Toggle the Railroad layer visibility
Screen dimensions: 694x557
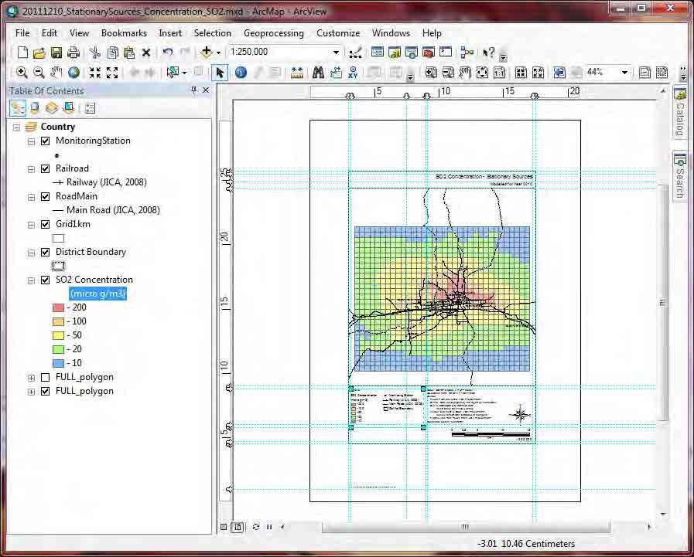tap(45, 169)
